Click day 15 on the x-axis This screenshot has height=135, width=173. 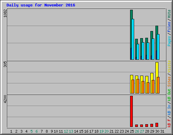pos(81,131)
